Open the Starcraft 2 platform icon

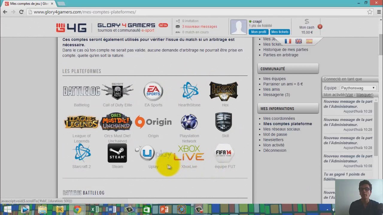(x=81, y=153)
